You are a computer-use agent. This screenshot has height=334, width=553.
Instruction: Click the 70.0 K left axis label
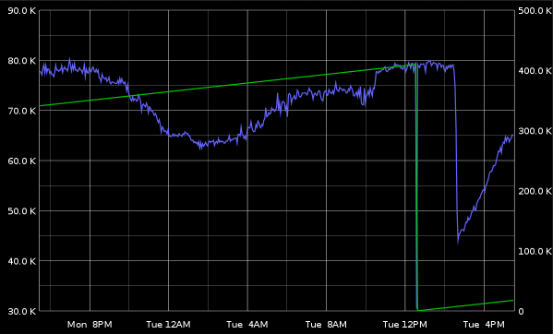click(x=21, y=111)
